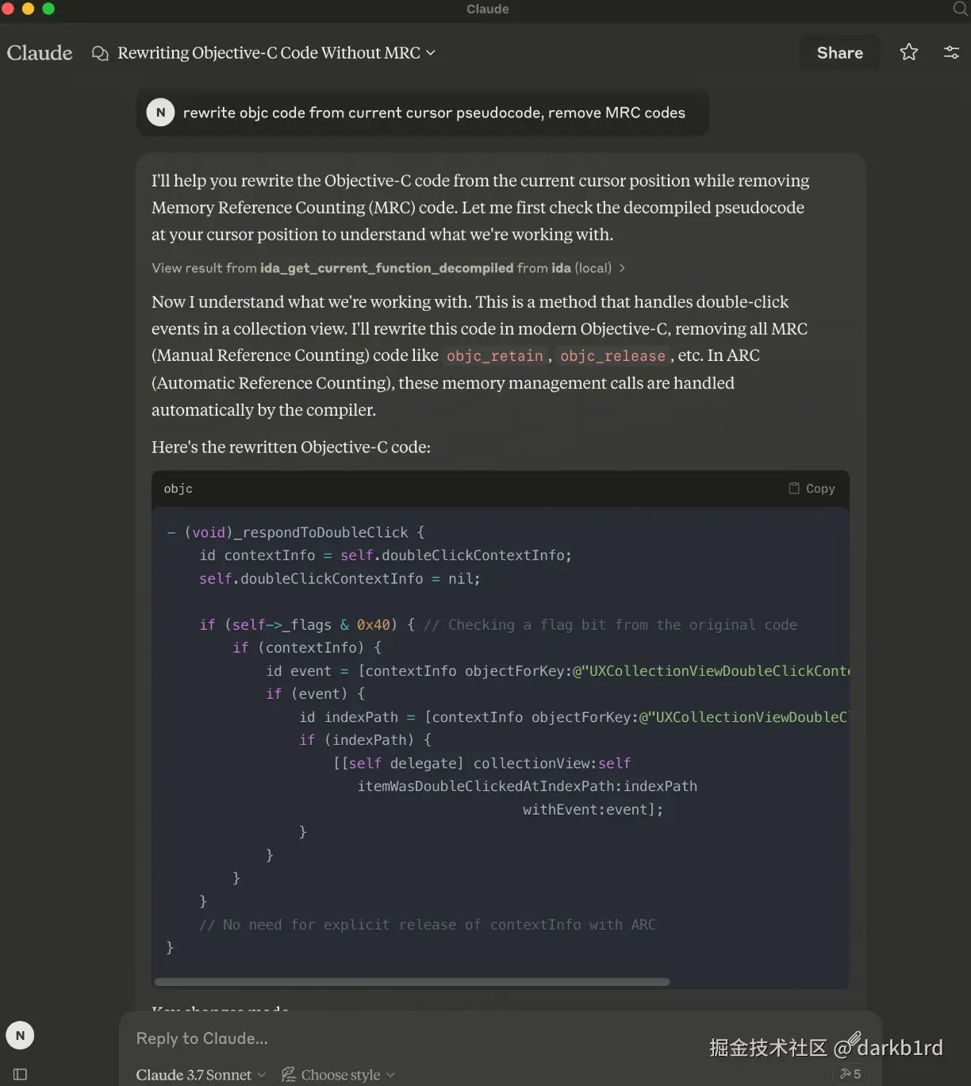Click the tools count icon showing 5

point(850,1074)
